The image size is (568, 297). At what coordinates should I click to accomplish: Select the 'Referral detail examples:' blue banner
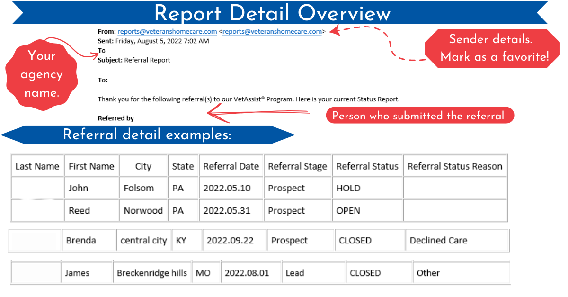pyautogui.click(x=147, y=135)
